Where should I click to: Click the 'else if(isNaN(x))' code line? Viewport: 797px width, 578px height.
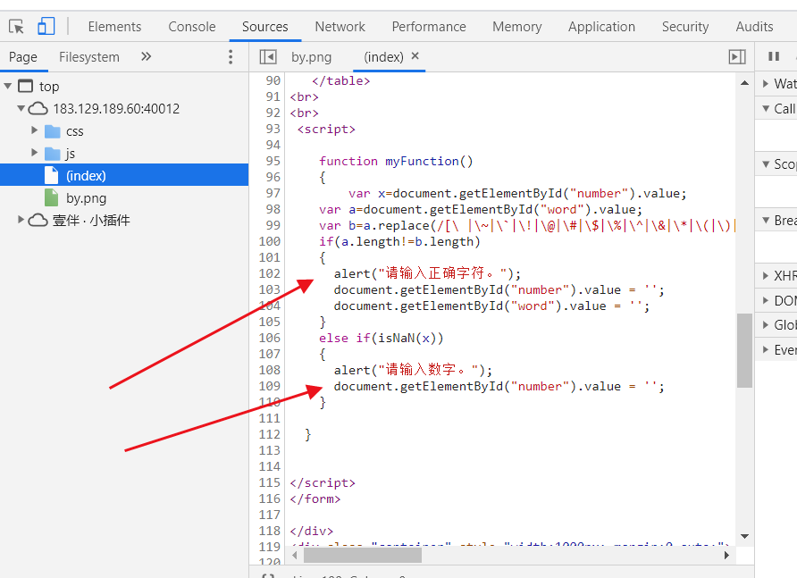point(382,338)
